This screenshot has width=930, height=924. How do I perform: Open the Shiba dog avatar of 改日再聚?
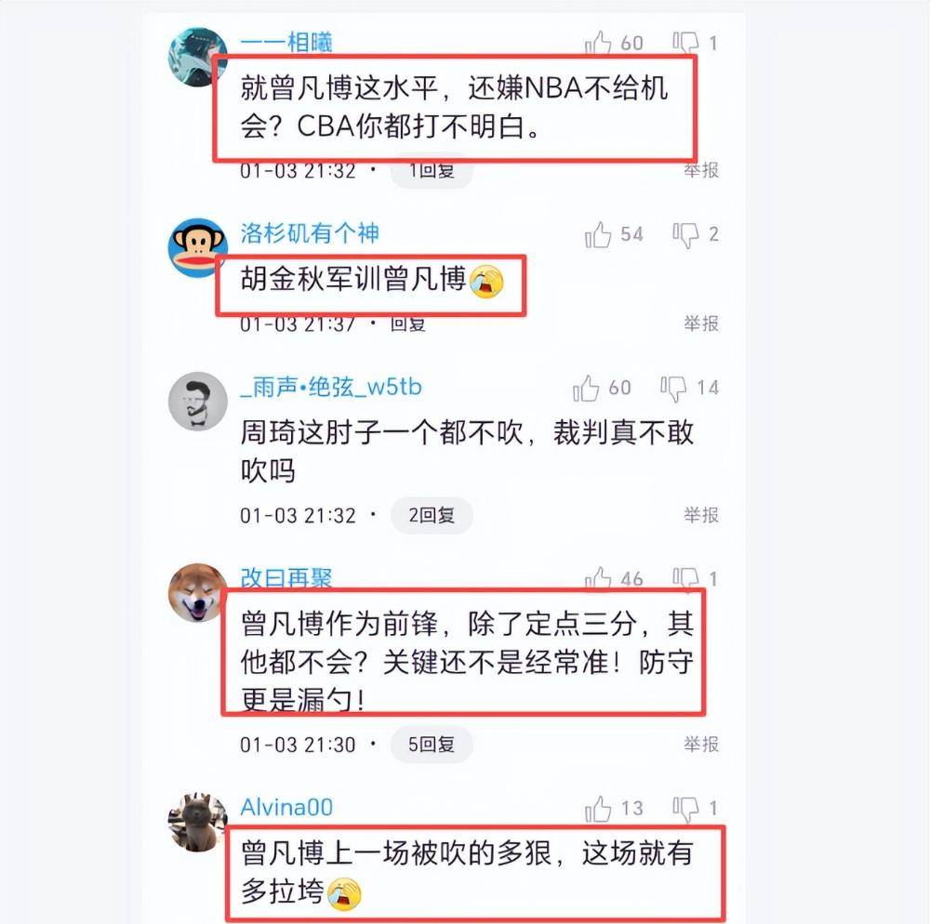click(x=197, y=593)
